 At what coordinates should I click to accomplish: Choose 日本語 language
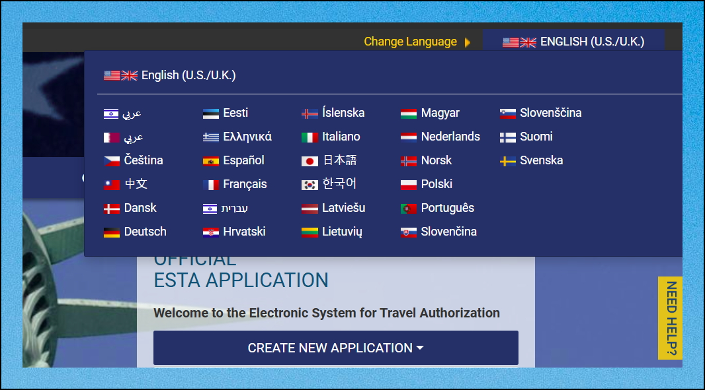click(x=340, y=160)
